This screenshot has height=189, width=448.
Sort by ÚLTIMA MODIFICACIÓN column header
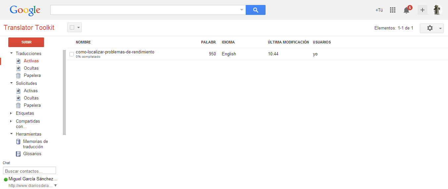(x=288, y=42)
